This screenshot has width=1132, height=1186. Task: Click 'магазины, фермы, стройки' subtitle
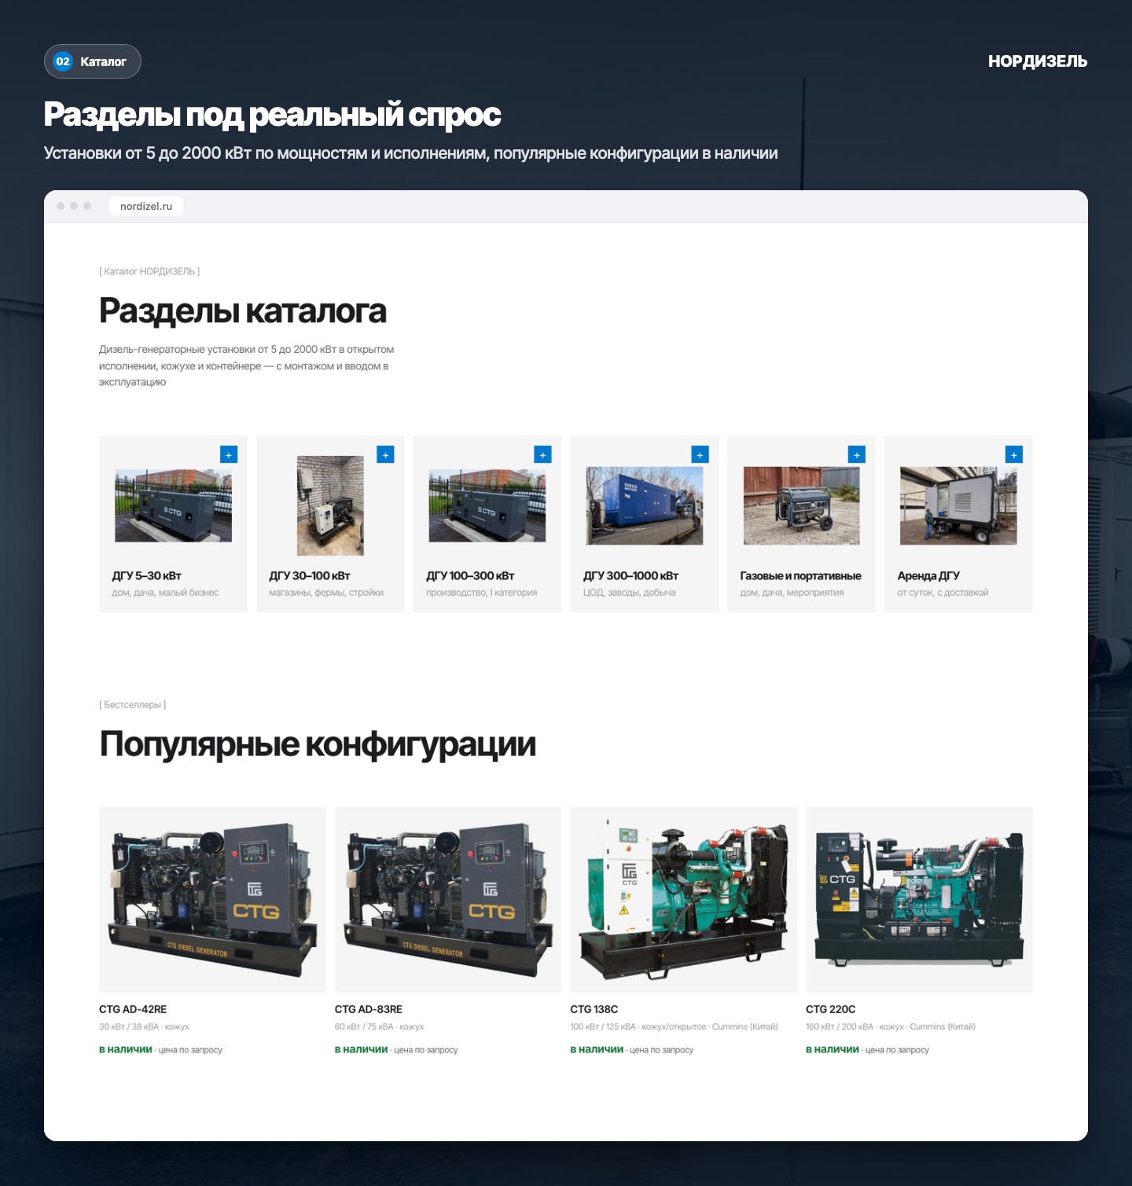coord(326,593)
